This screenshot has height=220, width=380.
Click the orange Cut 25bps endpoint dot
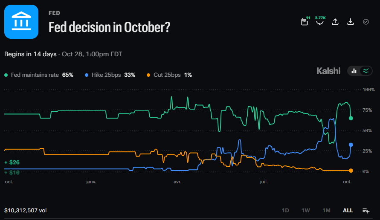[351, 171]
